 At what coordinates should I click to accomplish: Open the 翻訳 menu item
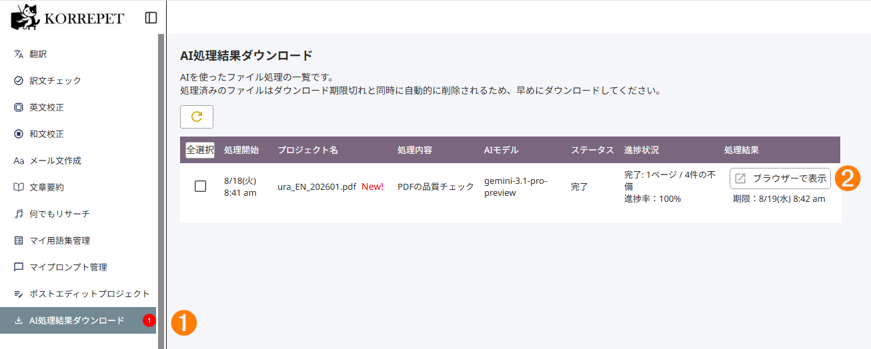click(78, 54)
